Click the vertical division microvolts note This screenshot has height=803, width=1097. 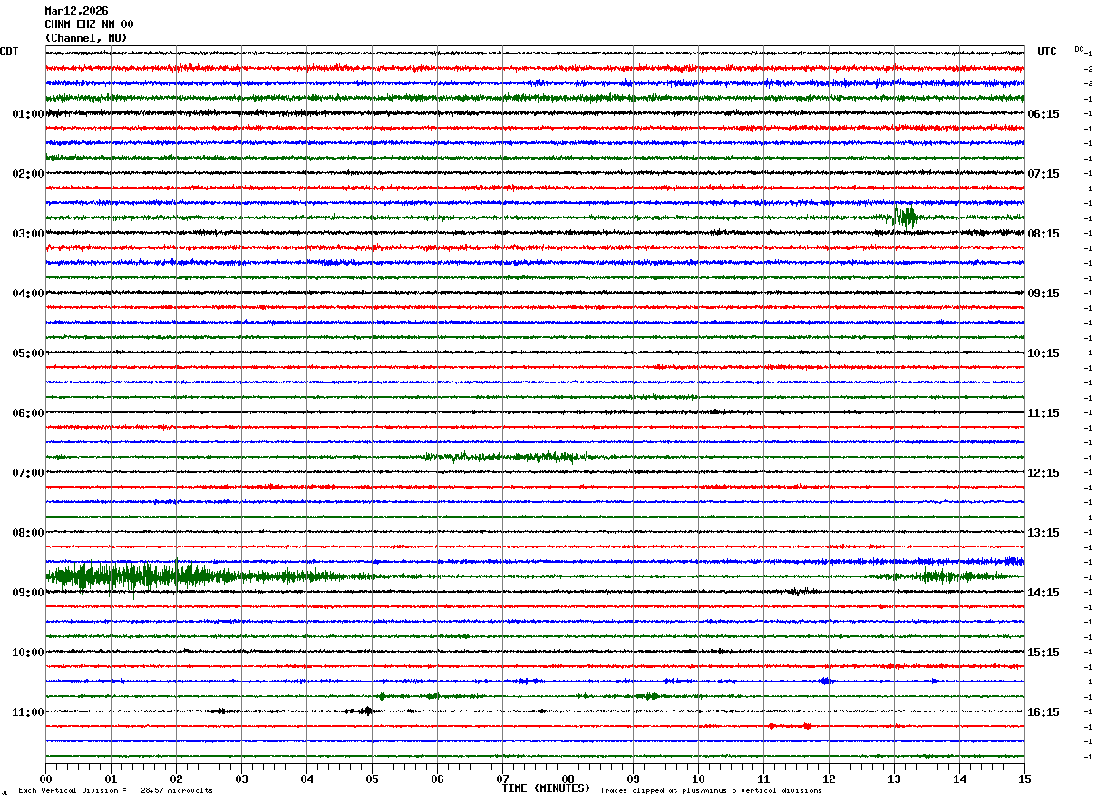coord(115,790)
